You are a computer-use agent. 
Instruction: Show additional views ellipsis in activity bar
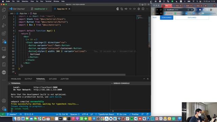[x=4, y=80]
